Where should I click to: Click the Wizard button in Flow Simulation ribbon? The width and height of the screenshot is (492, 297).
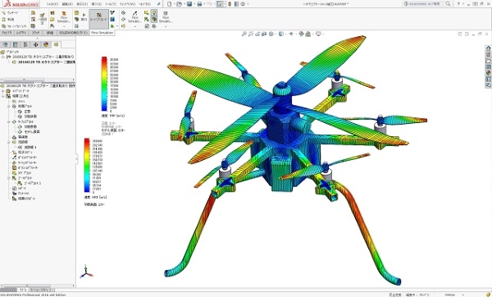(x=10, y=13)
